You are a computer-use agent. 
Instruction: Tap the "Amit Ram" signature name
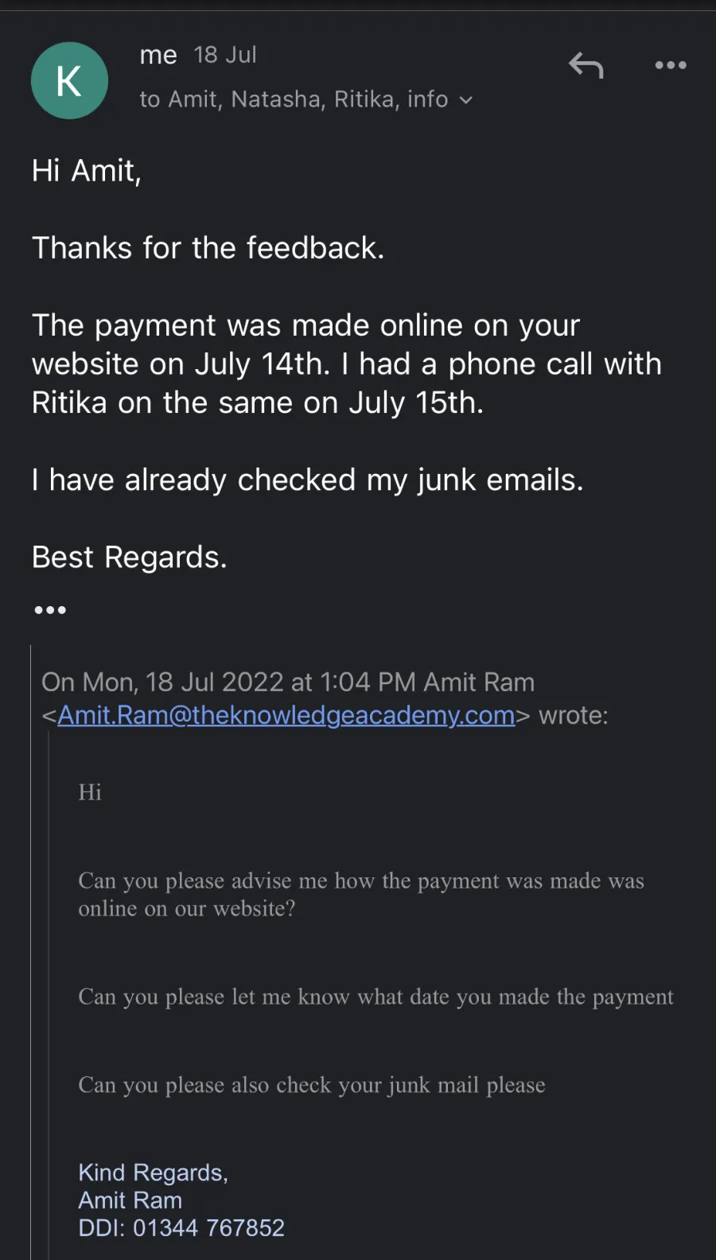[130, 1200]
